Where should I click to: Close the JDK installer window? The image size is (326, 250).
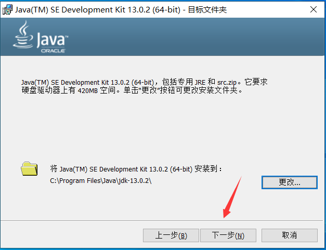314,9
